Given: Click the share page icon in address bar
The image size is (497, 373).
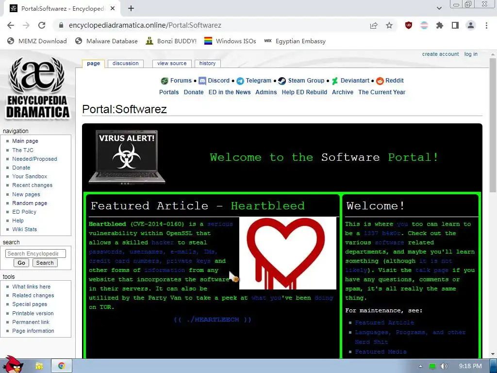Looking at the screenshot, I should click(x=374, y=25).
